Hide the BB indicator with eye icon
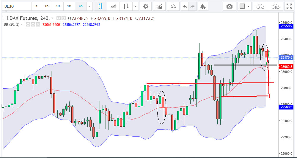 click(28, 24)
